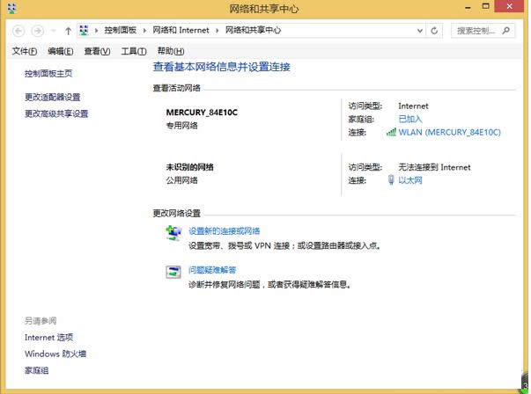Open Windows 防火墙 link
531x394 pixels.
[x=55, y=354]
